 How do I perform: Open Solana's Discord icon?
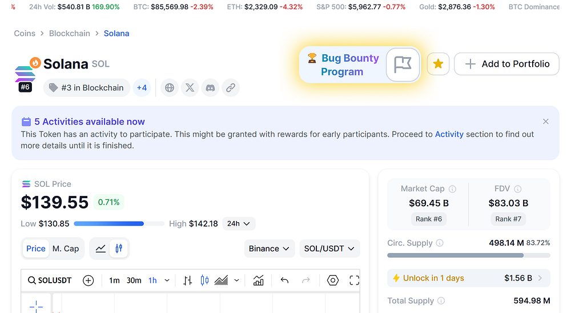pyautogui.click(x=210, y=88)
